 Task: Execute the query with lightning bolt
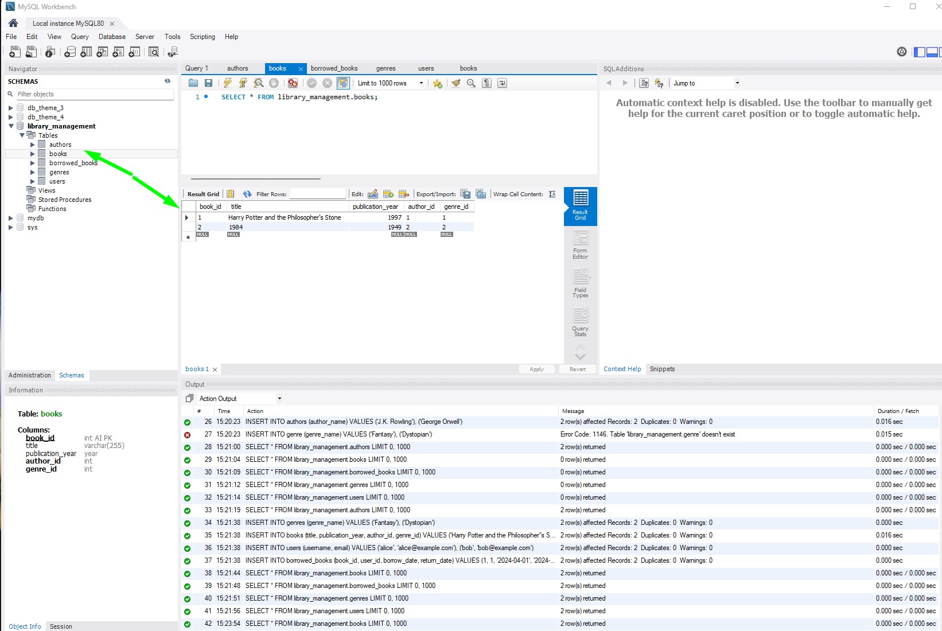click(228, 83)
